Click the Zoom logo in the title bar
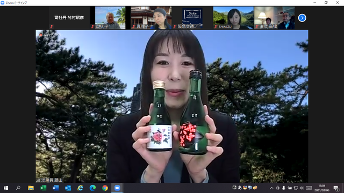 tap(3, 3)
